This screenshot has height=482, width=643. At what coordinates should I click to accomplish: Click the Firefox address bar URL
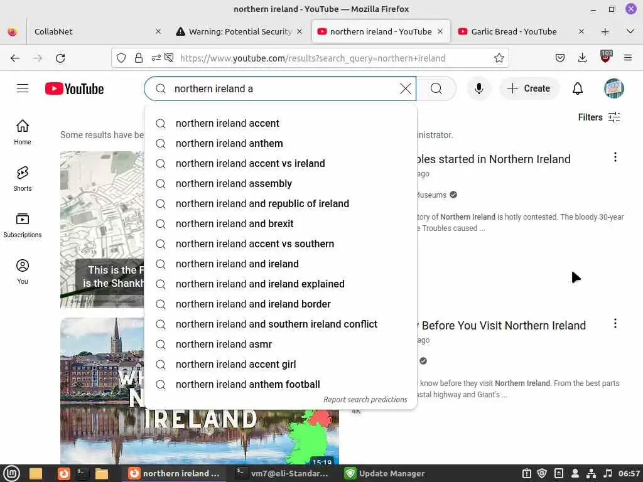[x=313, y=58]
